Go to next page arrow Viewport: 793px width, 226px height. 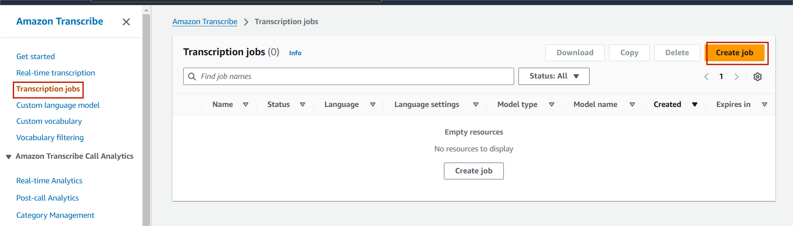pos(737,77)
